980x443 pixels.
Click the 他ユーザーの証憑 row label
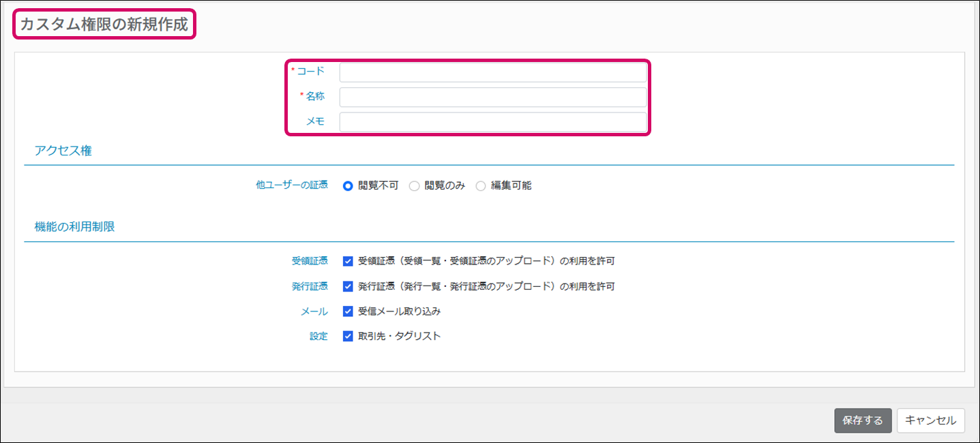[x=291, y=185]
